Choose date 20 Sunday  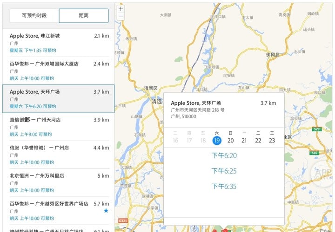point(230,141)
